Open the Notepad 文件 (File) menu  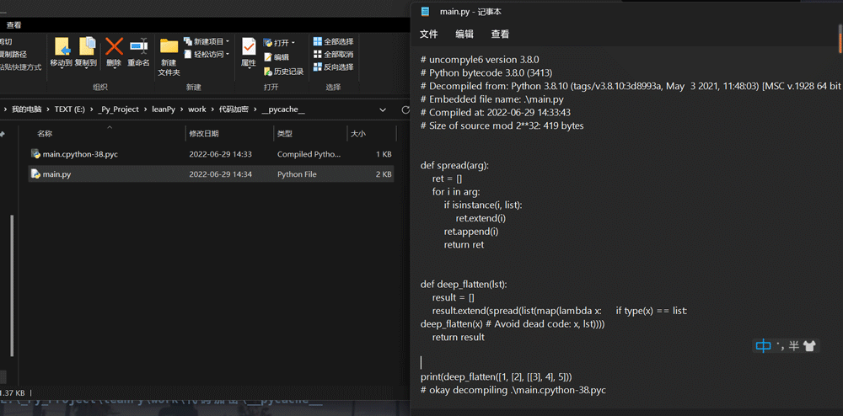pos(429,35)
